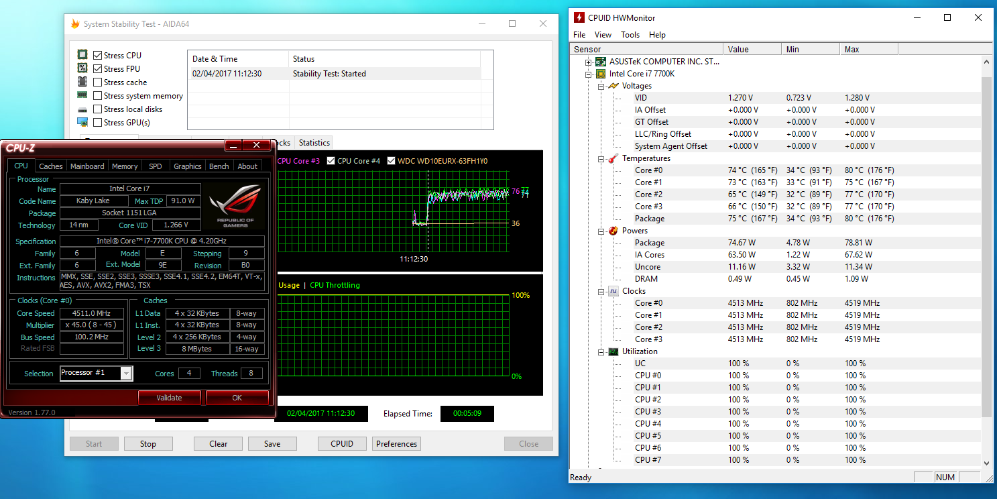Enable the Stress GPU(s) checkbox
Image resolution: width=997 pixels, height=499 pixels.
pos(98,122)
